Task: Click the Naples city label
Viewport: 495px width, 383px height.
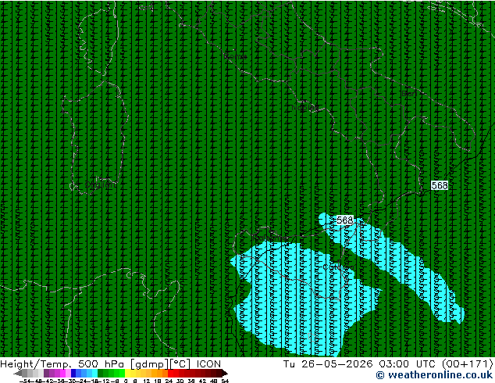Action: pos(304,108)
